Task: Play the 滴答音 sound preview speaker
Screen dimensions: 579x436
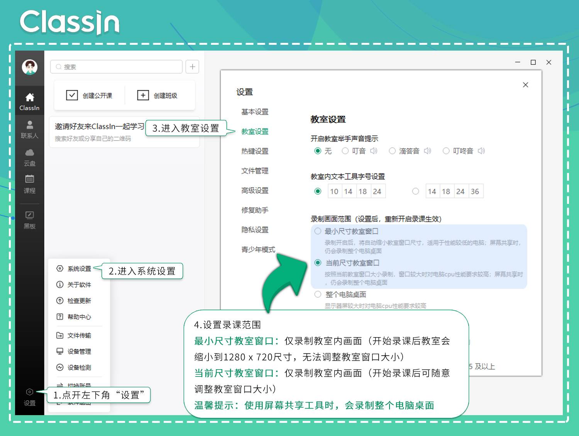Action: (427, 151)
